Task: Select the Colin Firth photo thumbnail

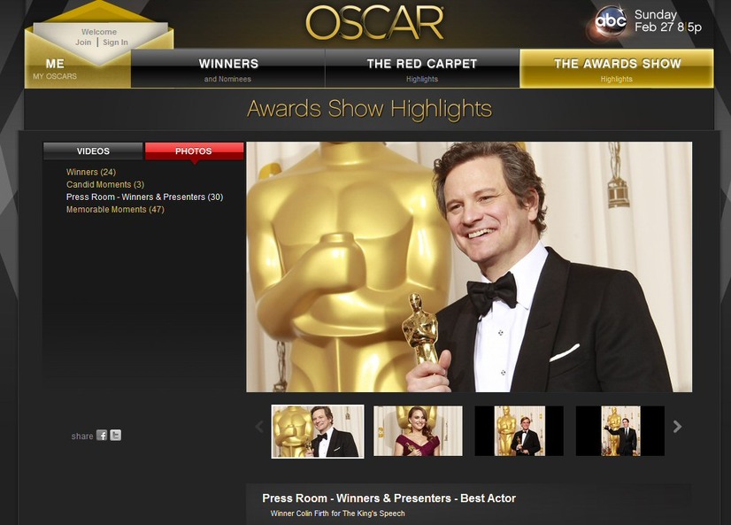Action: (318, 431)
